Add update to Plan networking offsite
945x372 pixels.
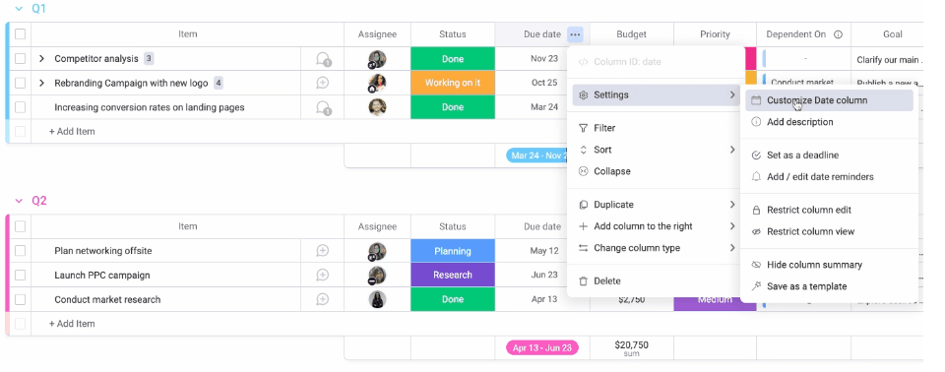(x=323, y=251)
